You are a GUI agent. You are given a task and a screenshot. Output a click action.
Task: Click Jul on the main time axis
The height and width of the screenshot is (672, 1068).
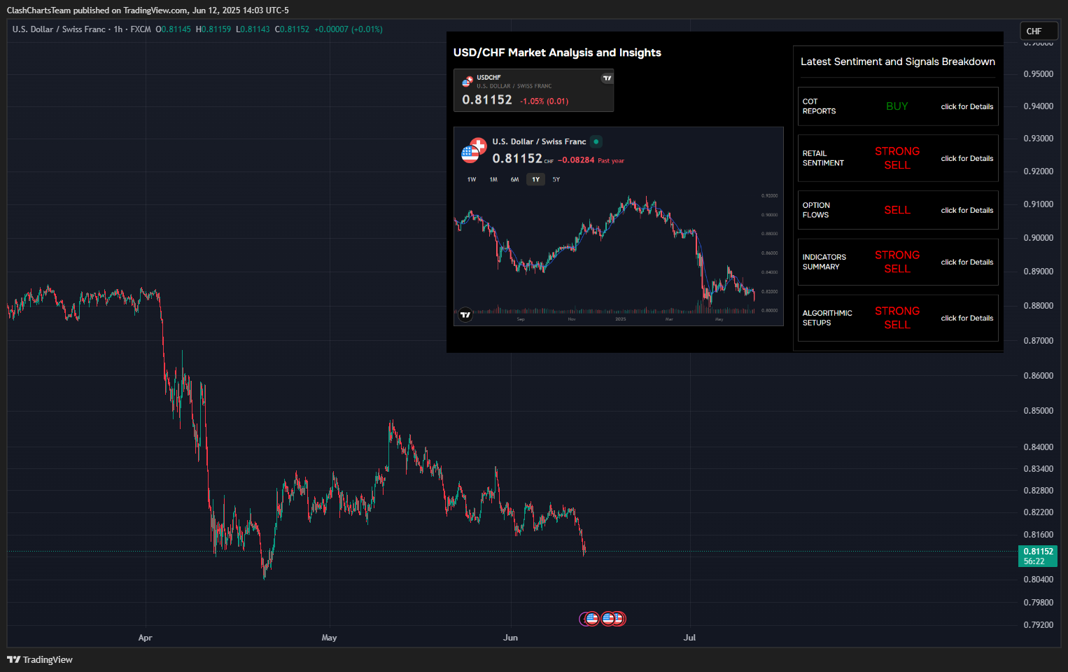coord(689,638)
